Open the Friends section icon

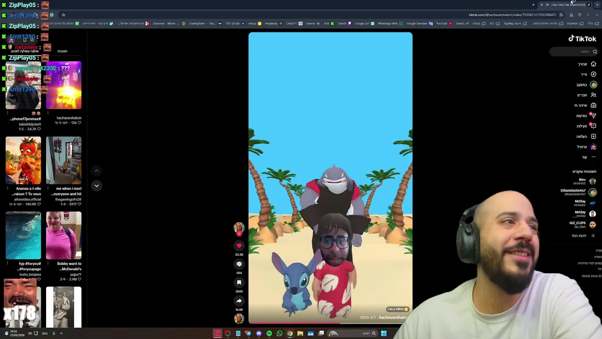(x=594, y=95)
